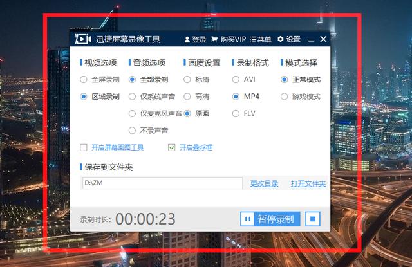Image resolution: width=412 pixels, height=267 pixels.
Task: Choose AVI recording format
Action: [244, 80]
